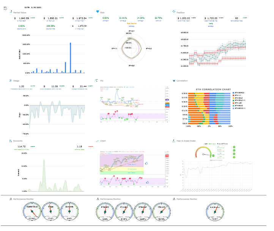Click the 11.09 usage value

point(54,86)
